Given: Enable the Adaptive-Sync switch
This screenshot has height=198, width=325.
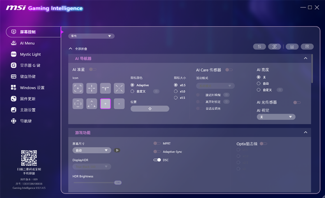Looking at the screenshot, I should (157, 152).
